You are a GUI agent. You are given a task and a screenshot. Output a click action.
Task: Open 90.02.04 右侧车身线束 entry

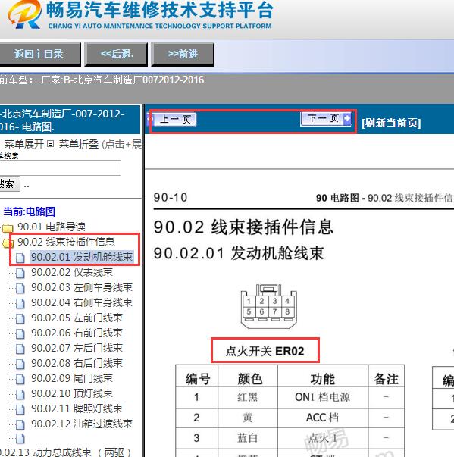(x=82, y=302)
